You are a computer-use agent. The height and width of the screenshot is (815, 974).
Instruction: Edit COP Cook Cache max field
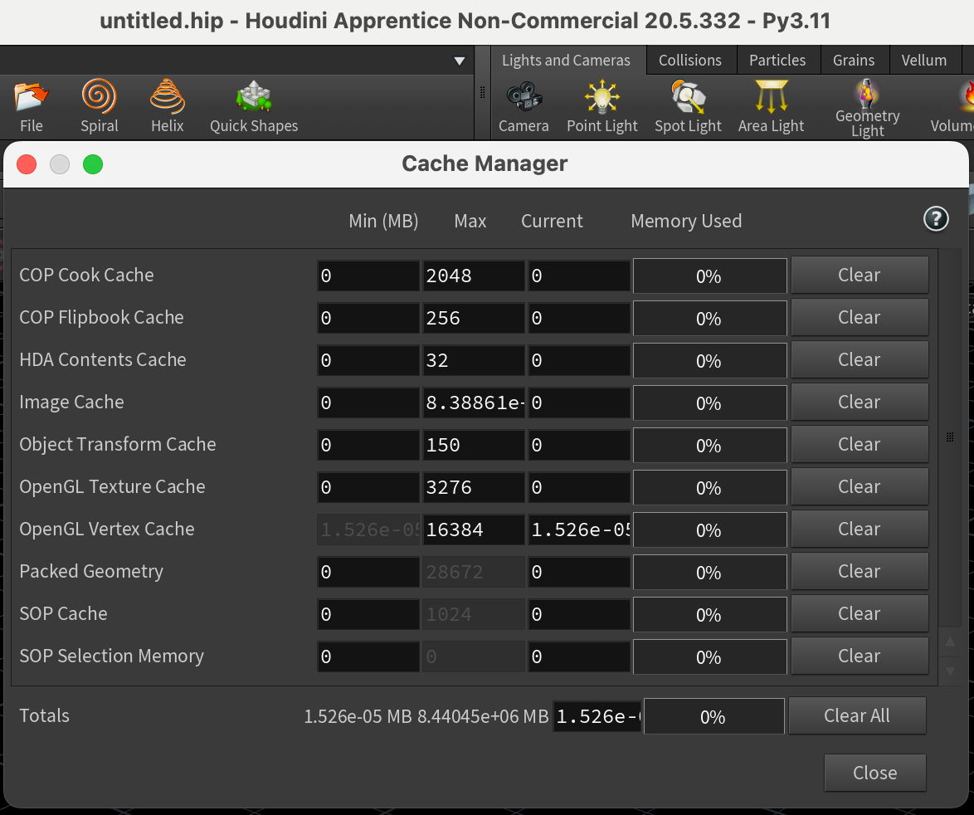click(x=474, y=276)
